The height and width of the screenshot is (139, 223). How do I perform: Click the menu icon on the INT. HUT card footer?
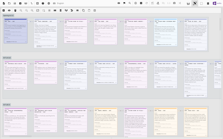coord(26,42)
